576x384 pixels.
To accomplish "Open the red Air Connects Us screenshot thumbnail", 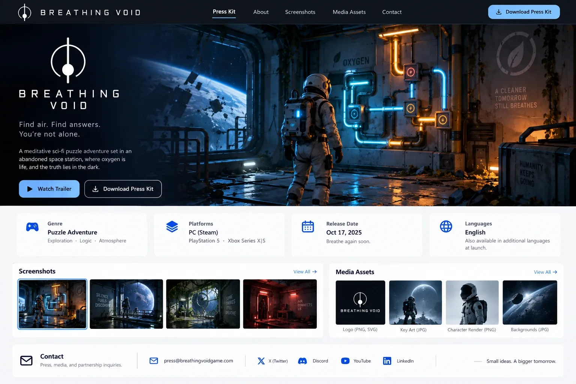I will (x=280, y=304).
